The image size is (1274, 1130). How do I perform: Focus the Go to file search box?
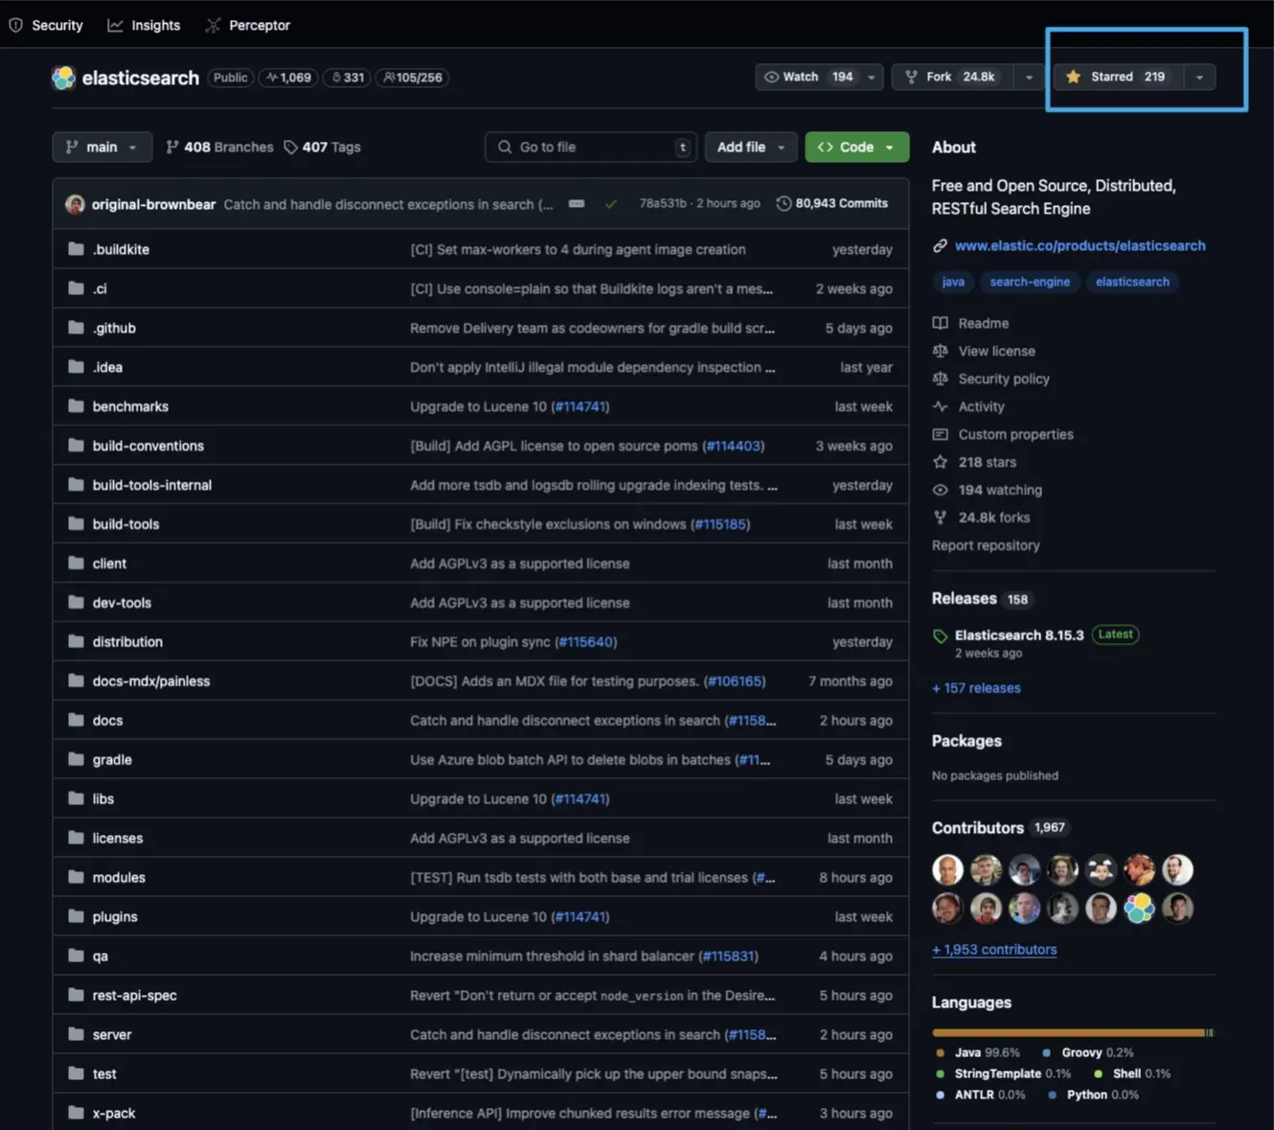click(x=591, y=147)
